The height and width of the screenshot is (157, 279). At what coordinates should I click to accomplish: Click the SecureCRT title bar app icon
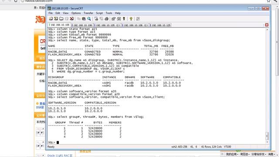pyautogui.click(x=49, y=8)
